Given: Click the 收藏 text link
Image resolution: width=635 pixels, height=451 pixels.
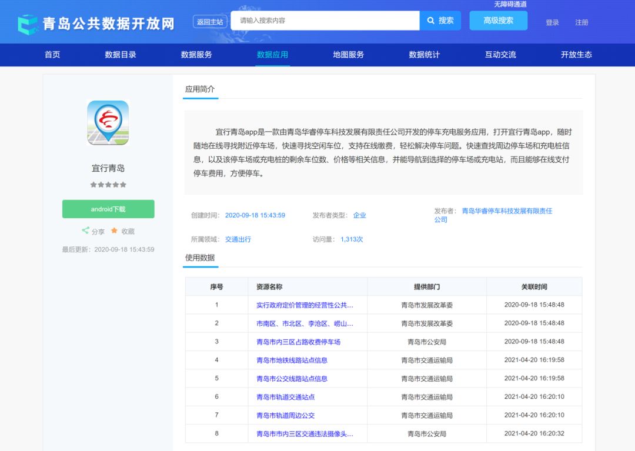Looking at the screenshot, I should tap(128, 231).
